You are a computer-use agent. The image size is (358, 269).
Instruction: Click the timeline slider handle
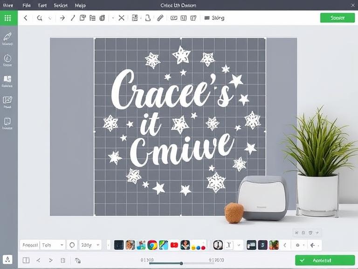[x=181, y=263]
